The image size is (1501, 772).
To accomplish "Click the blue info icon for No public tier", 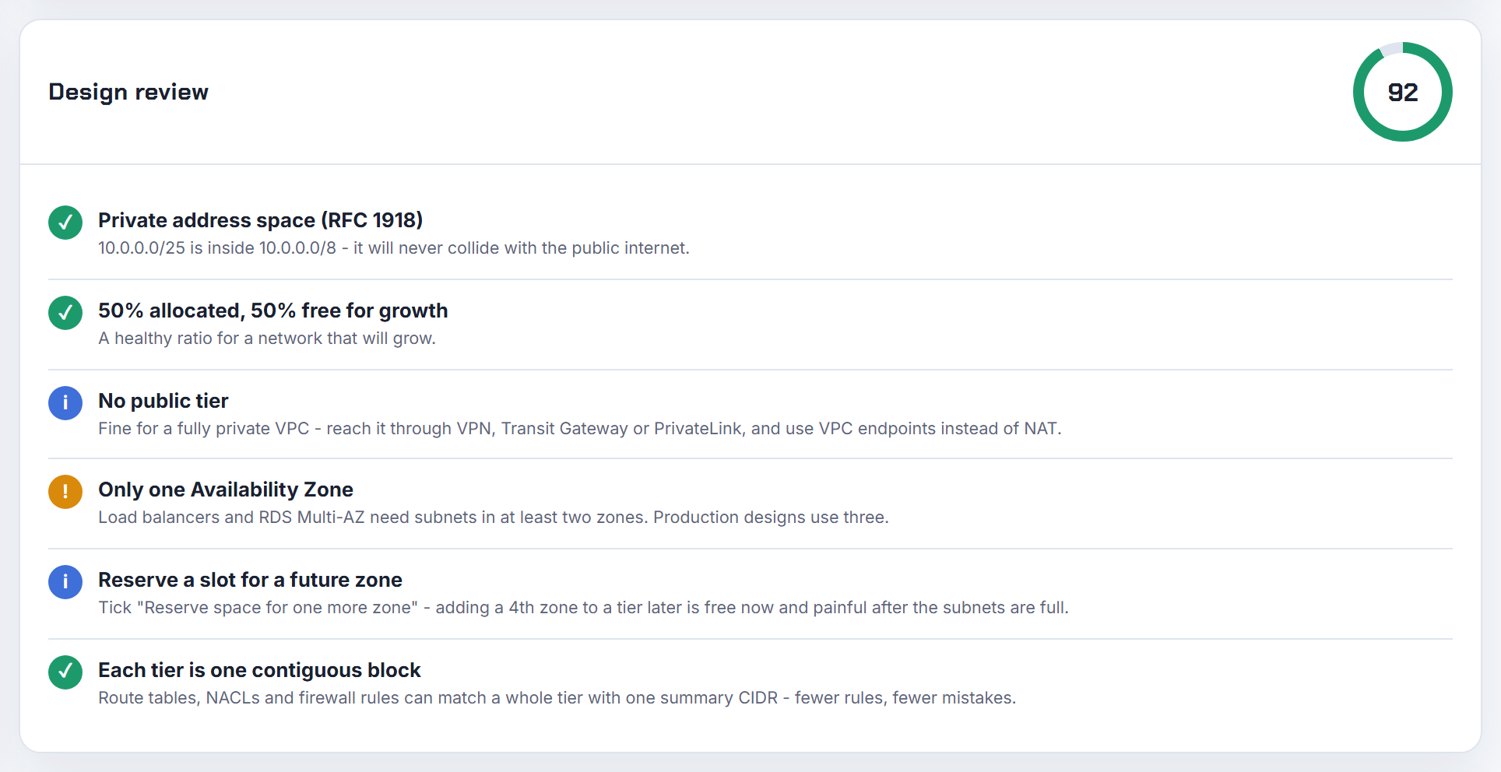I will pos(65,403).
